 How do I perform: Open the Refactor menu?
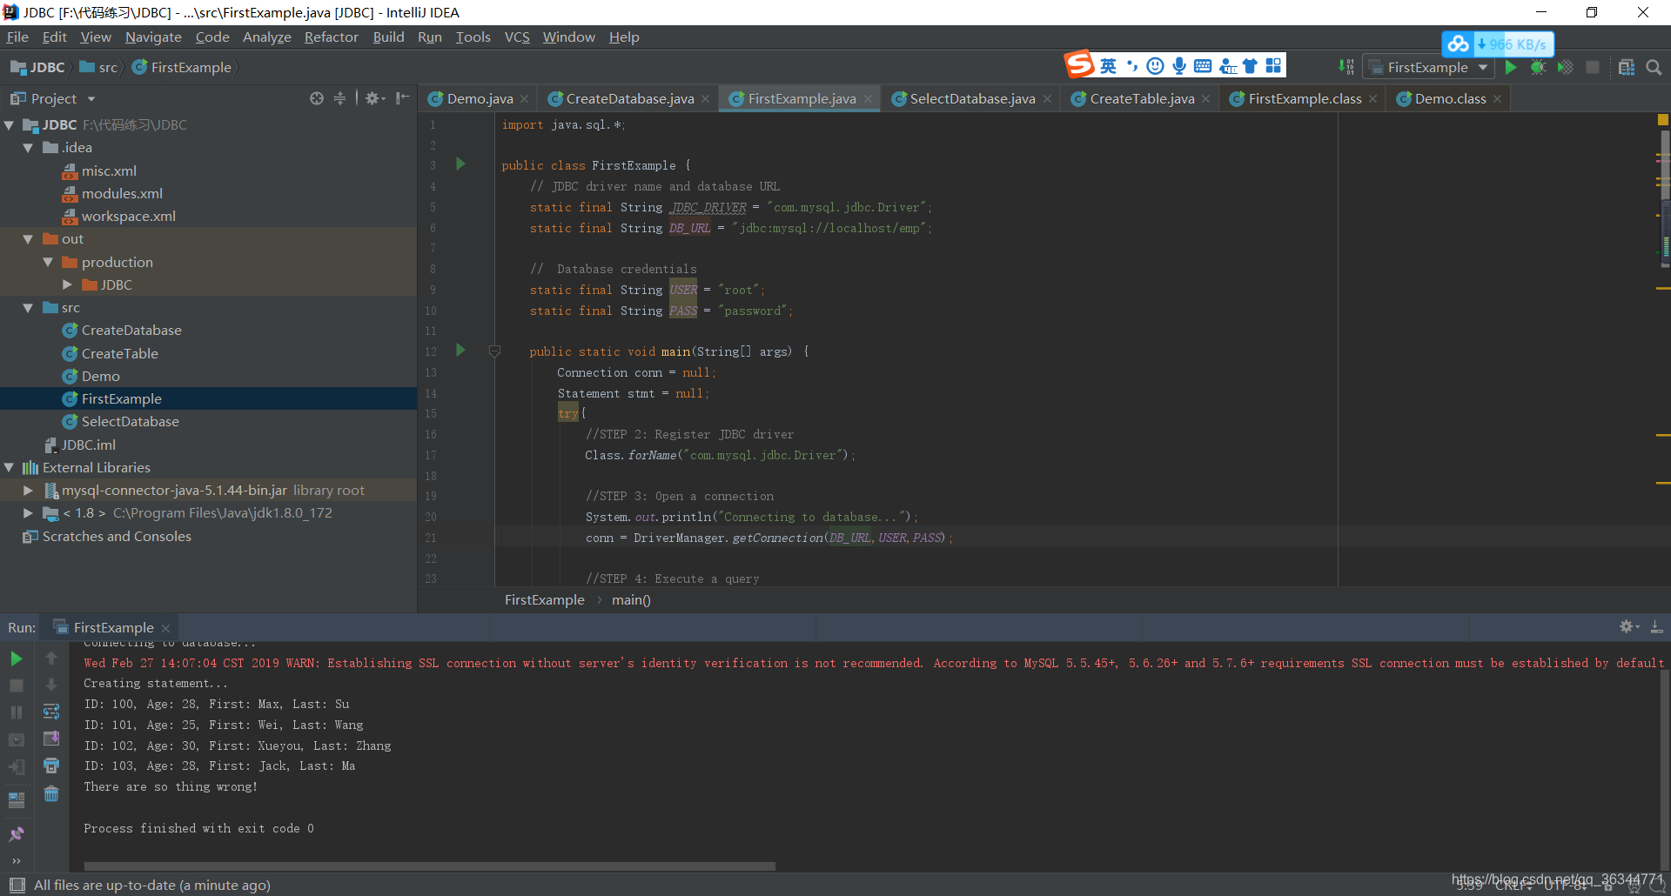click(331, 37)
